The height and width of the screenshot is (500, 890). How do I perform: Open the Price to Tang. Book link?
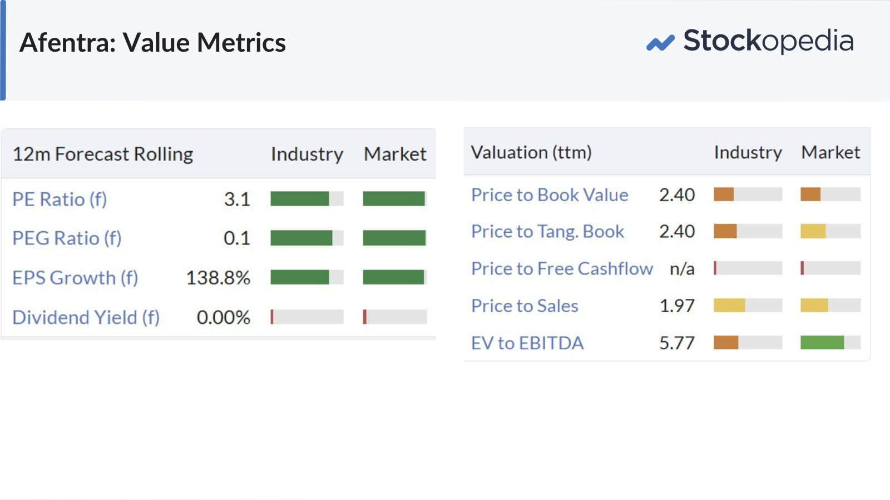(x=547, y=232)
